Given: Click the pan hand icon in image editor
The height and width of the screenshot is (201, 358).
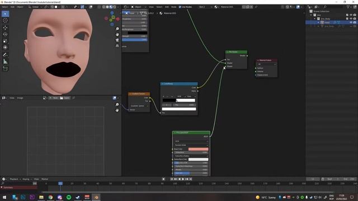Looking at the screenshot, I should tap(117, 111).
